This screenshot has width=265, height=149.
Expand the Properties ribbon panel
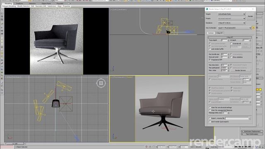click(67, 6)
